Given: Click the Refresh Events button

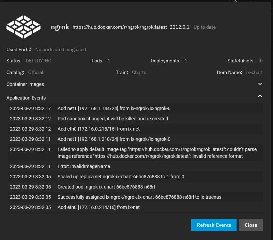Looking at the screenshot, I should [214, 225].
